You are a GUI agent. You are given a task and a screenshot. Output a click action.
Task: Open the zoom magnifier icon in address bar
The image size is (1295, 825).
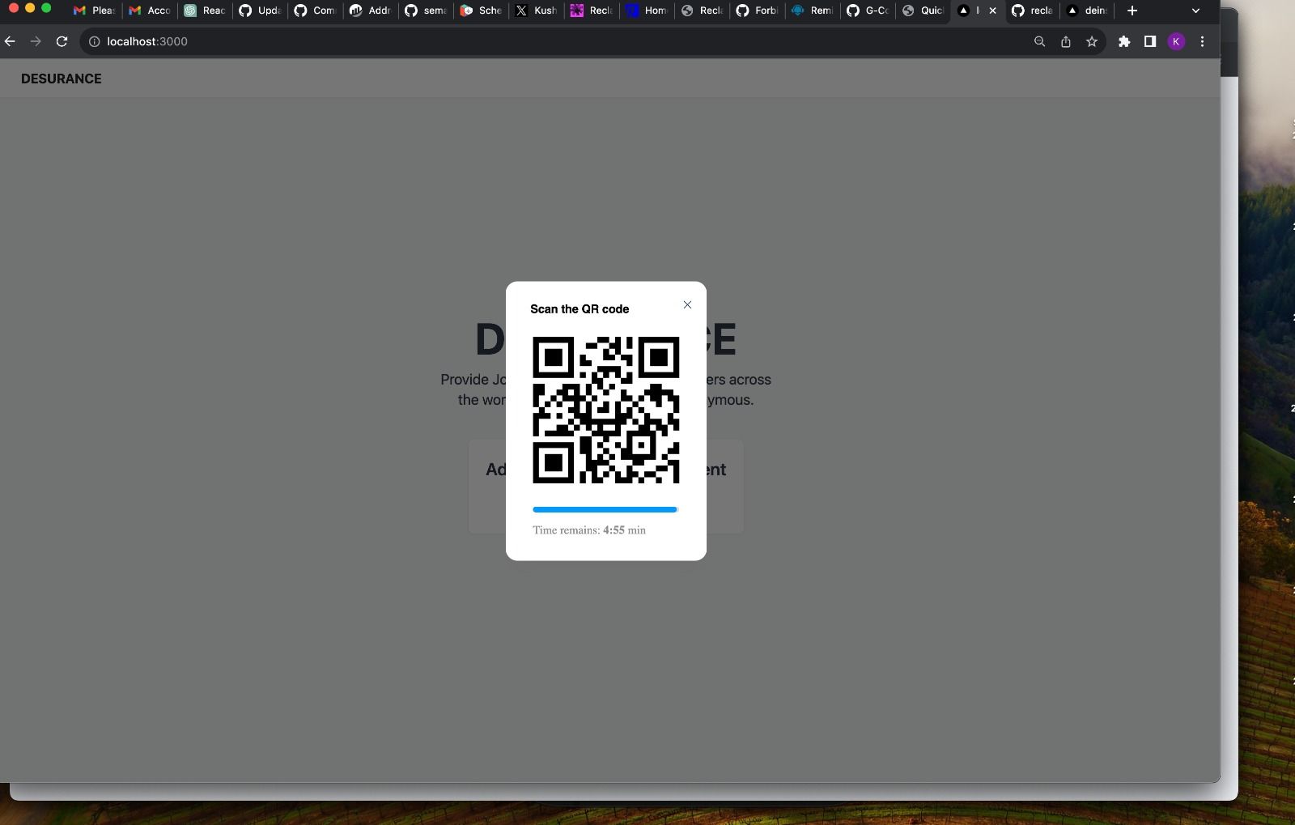click(x=1040, y=41)
